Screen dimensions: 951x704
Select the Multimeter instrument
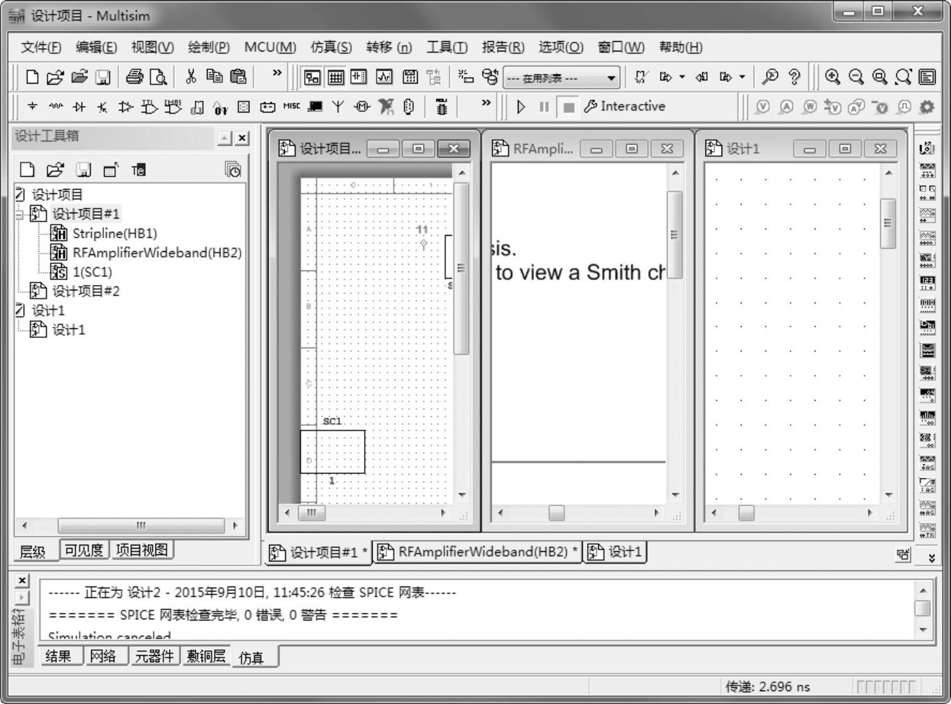927,148
